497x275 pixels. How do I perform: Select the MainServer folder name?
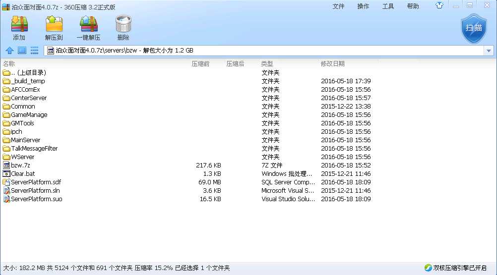pos(25,140)
